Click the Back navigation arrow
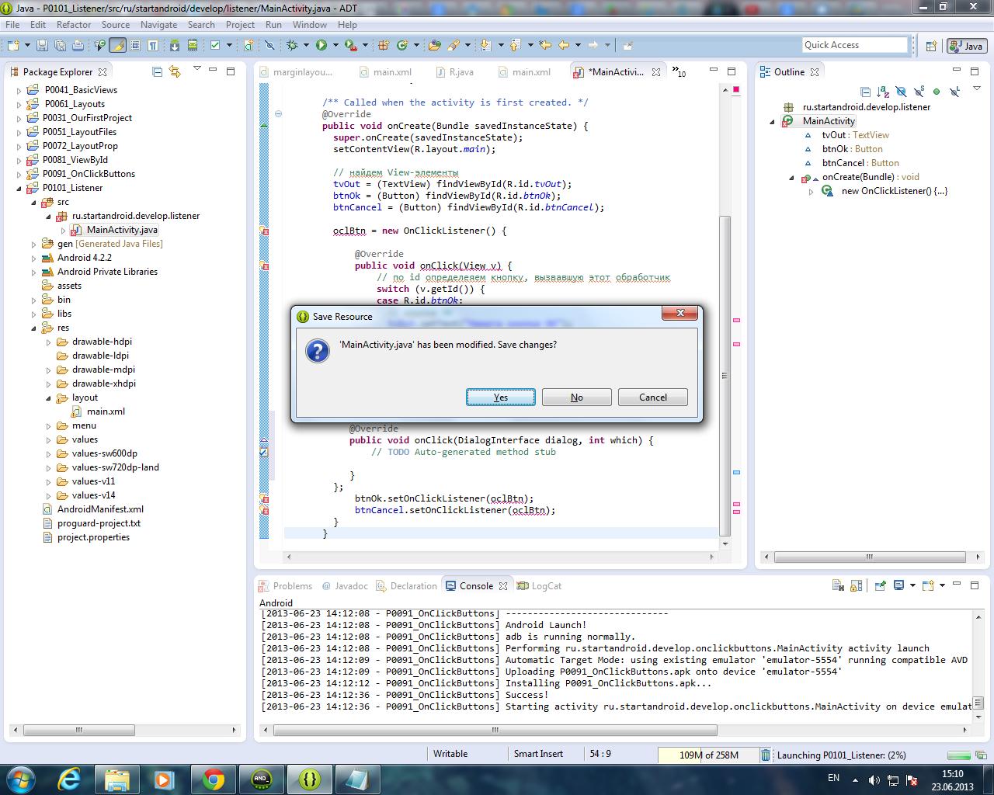The image size is (994, 795). click(x=564, y=45)
